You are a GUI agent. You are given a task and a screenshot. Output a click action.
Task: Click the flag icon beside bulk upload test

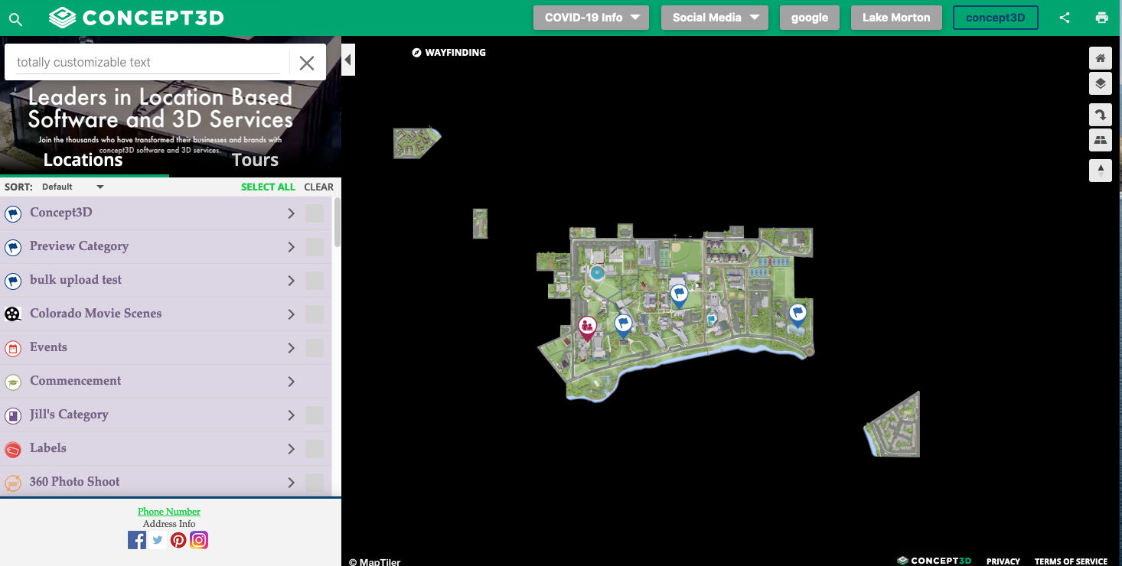13,281
